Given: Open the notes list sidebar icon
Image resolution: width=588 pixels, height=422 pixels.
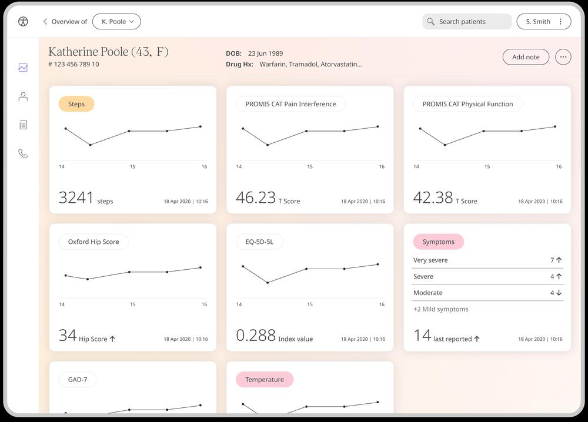Looking at the screenshot, I should (23, 125).
